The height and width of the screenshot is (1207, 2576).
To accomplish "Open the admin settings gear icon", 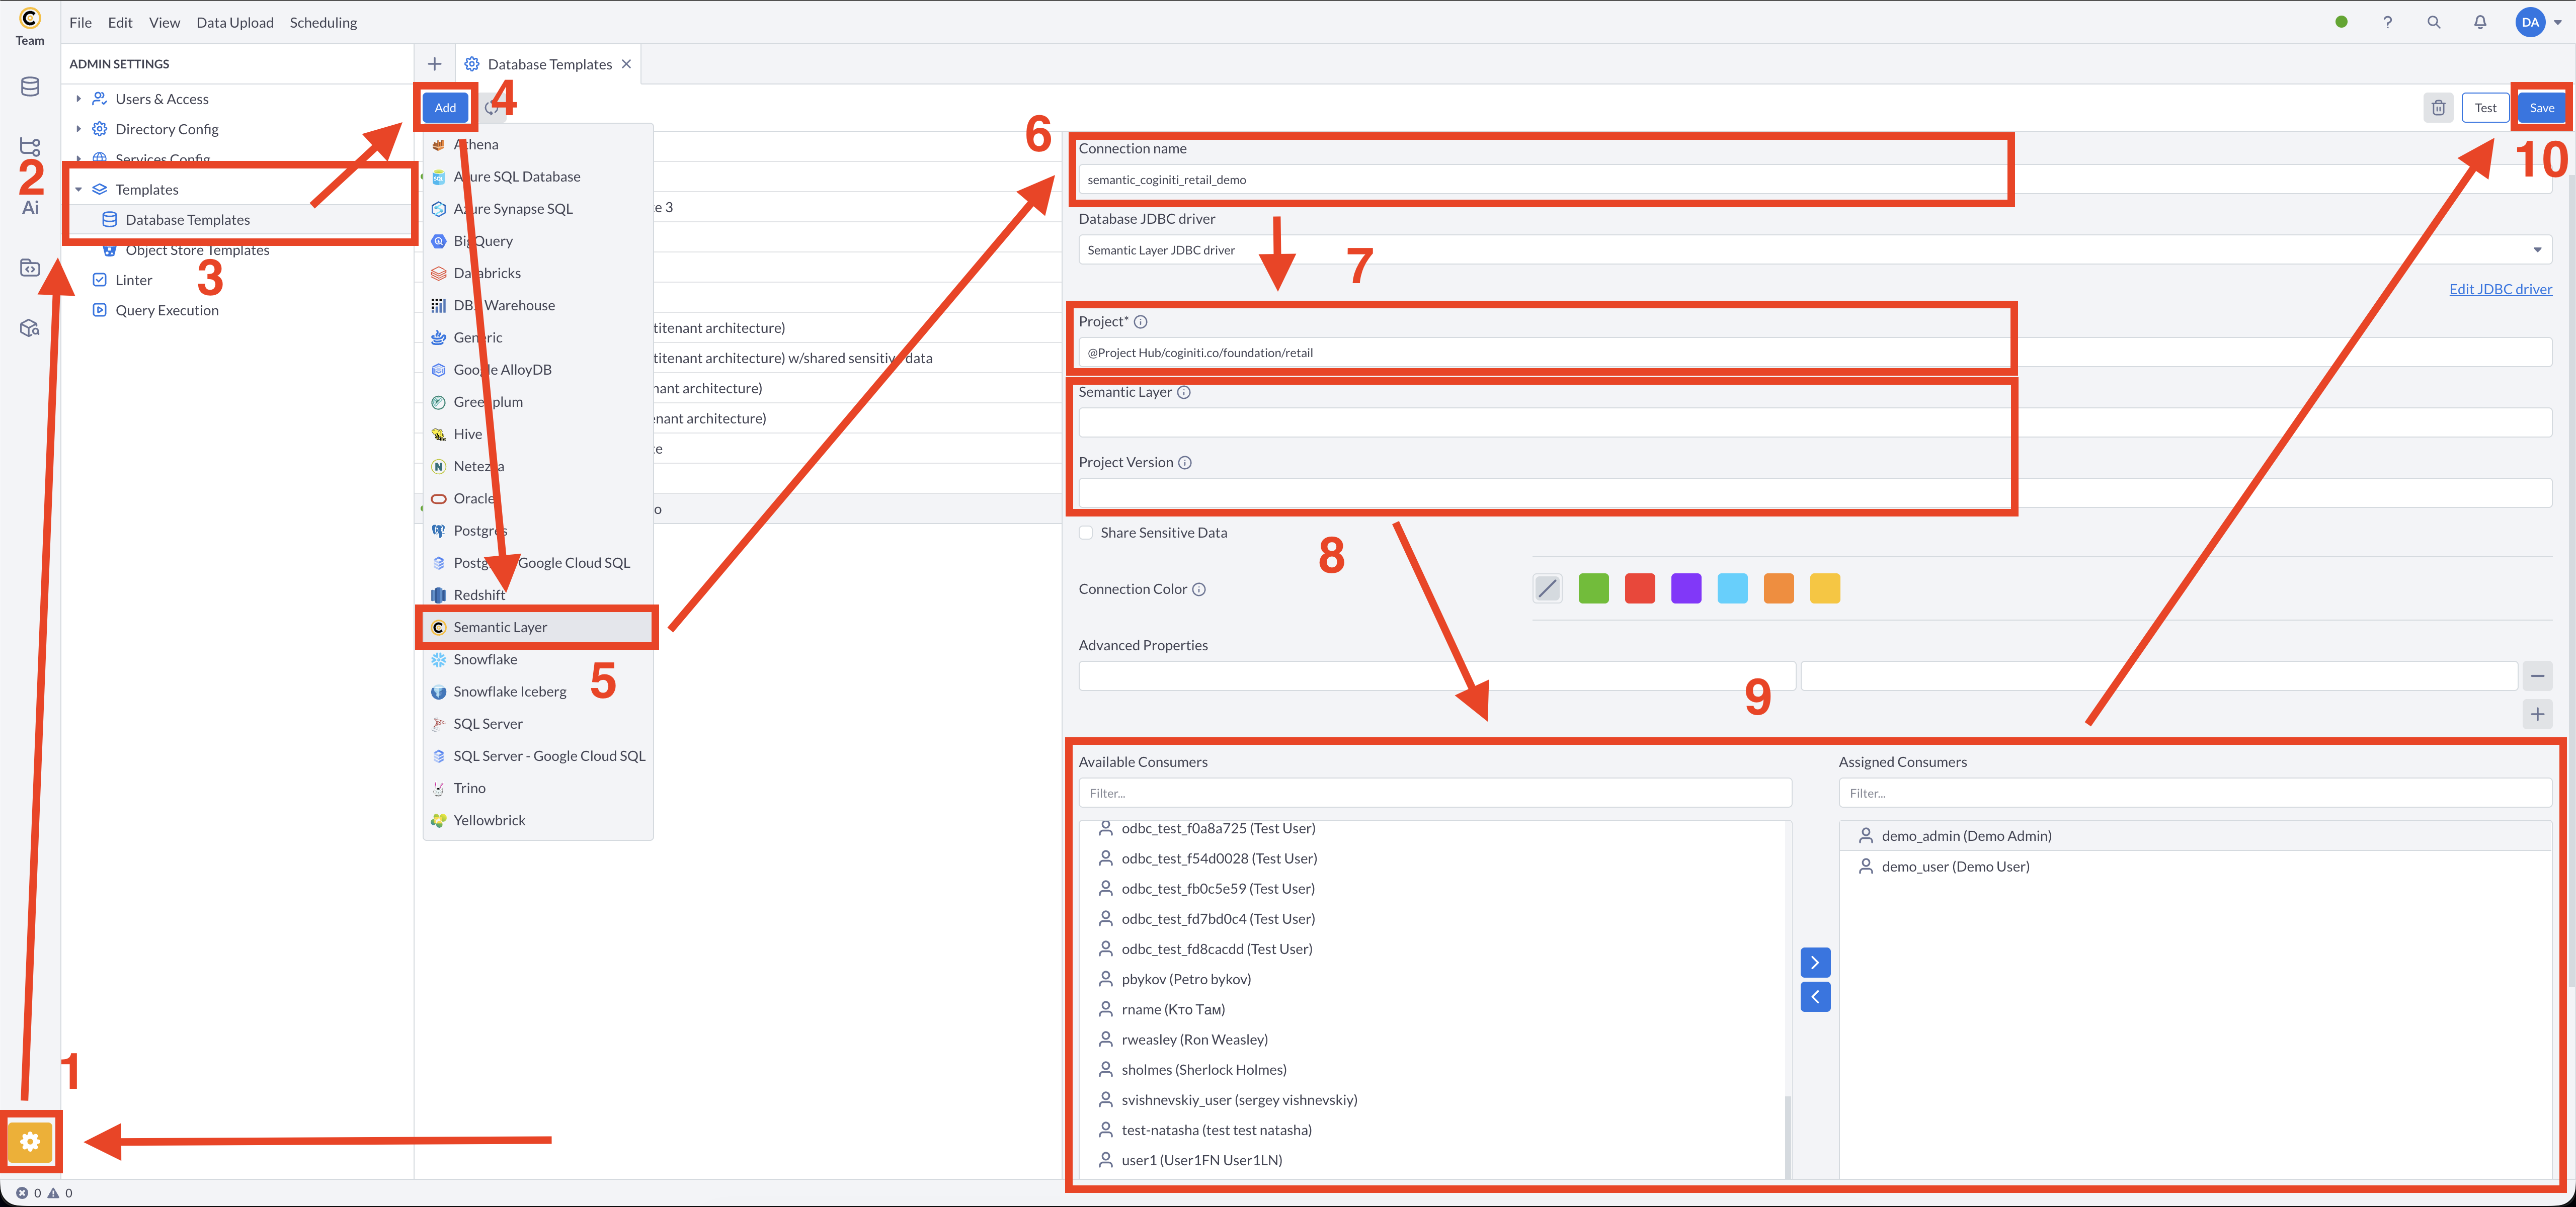I will [x=30, y=1141].
